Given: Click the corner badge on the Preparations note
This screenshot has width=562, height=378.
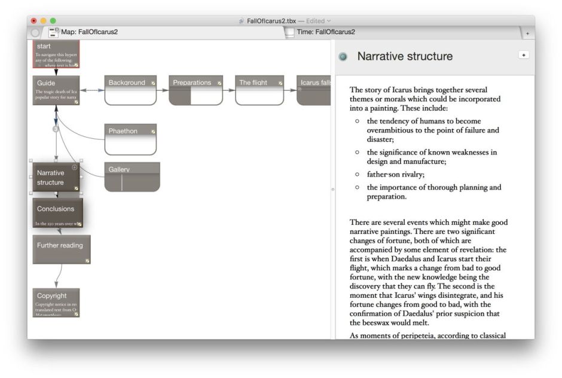Looking at the screenshot, I should (219, 84).
